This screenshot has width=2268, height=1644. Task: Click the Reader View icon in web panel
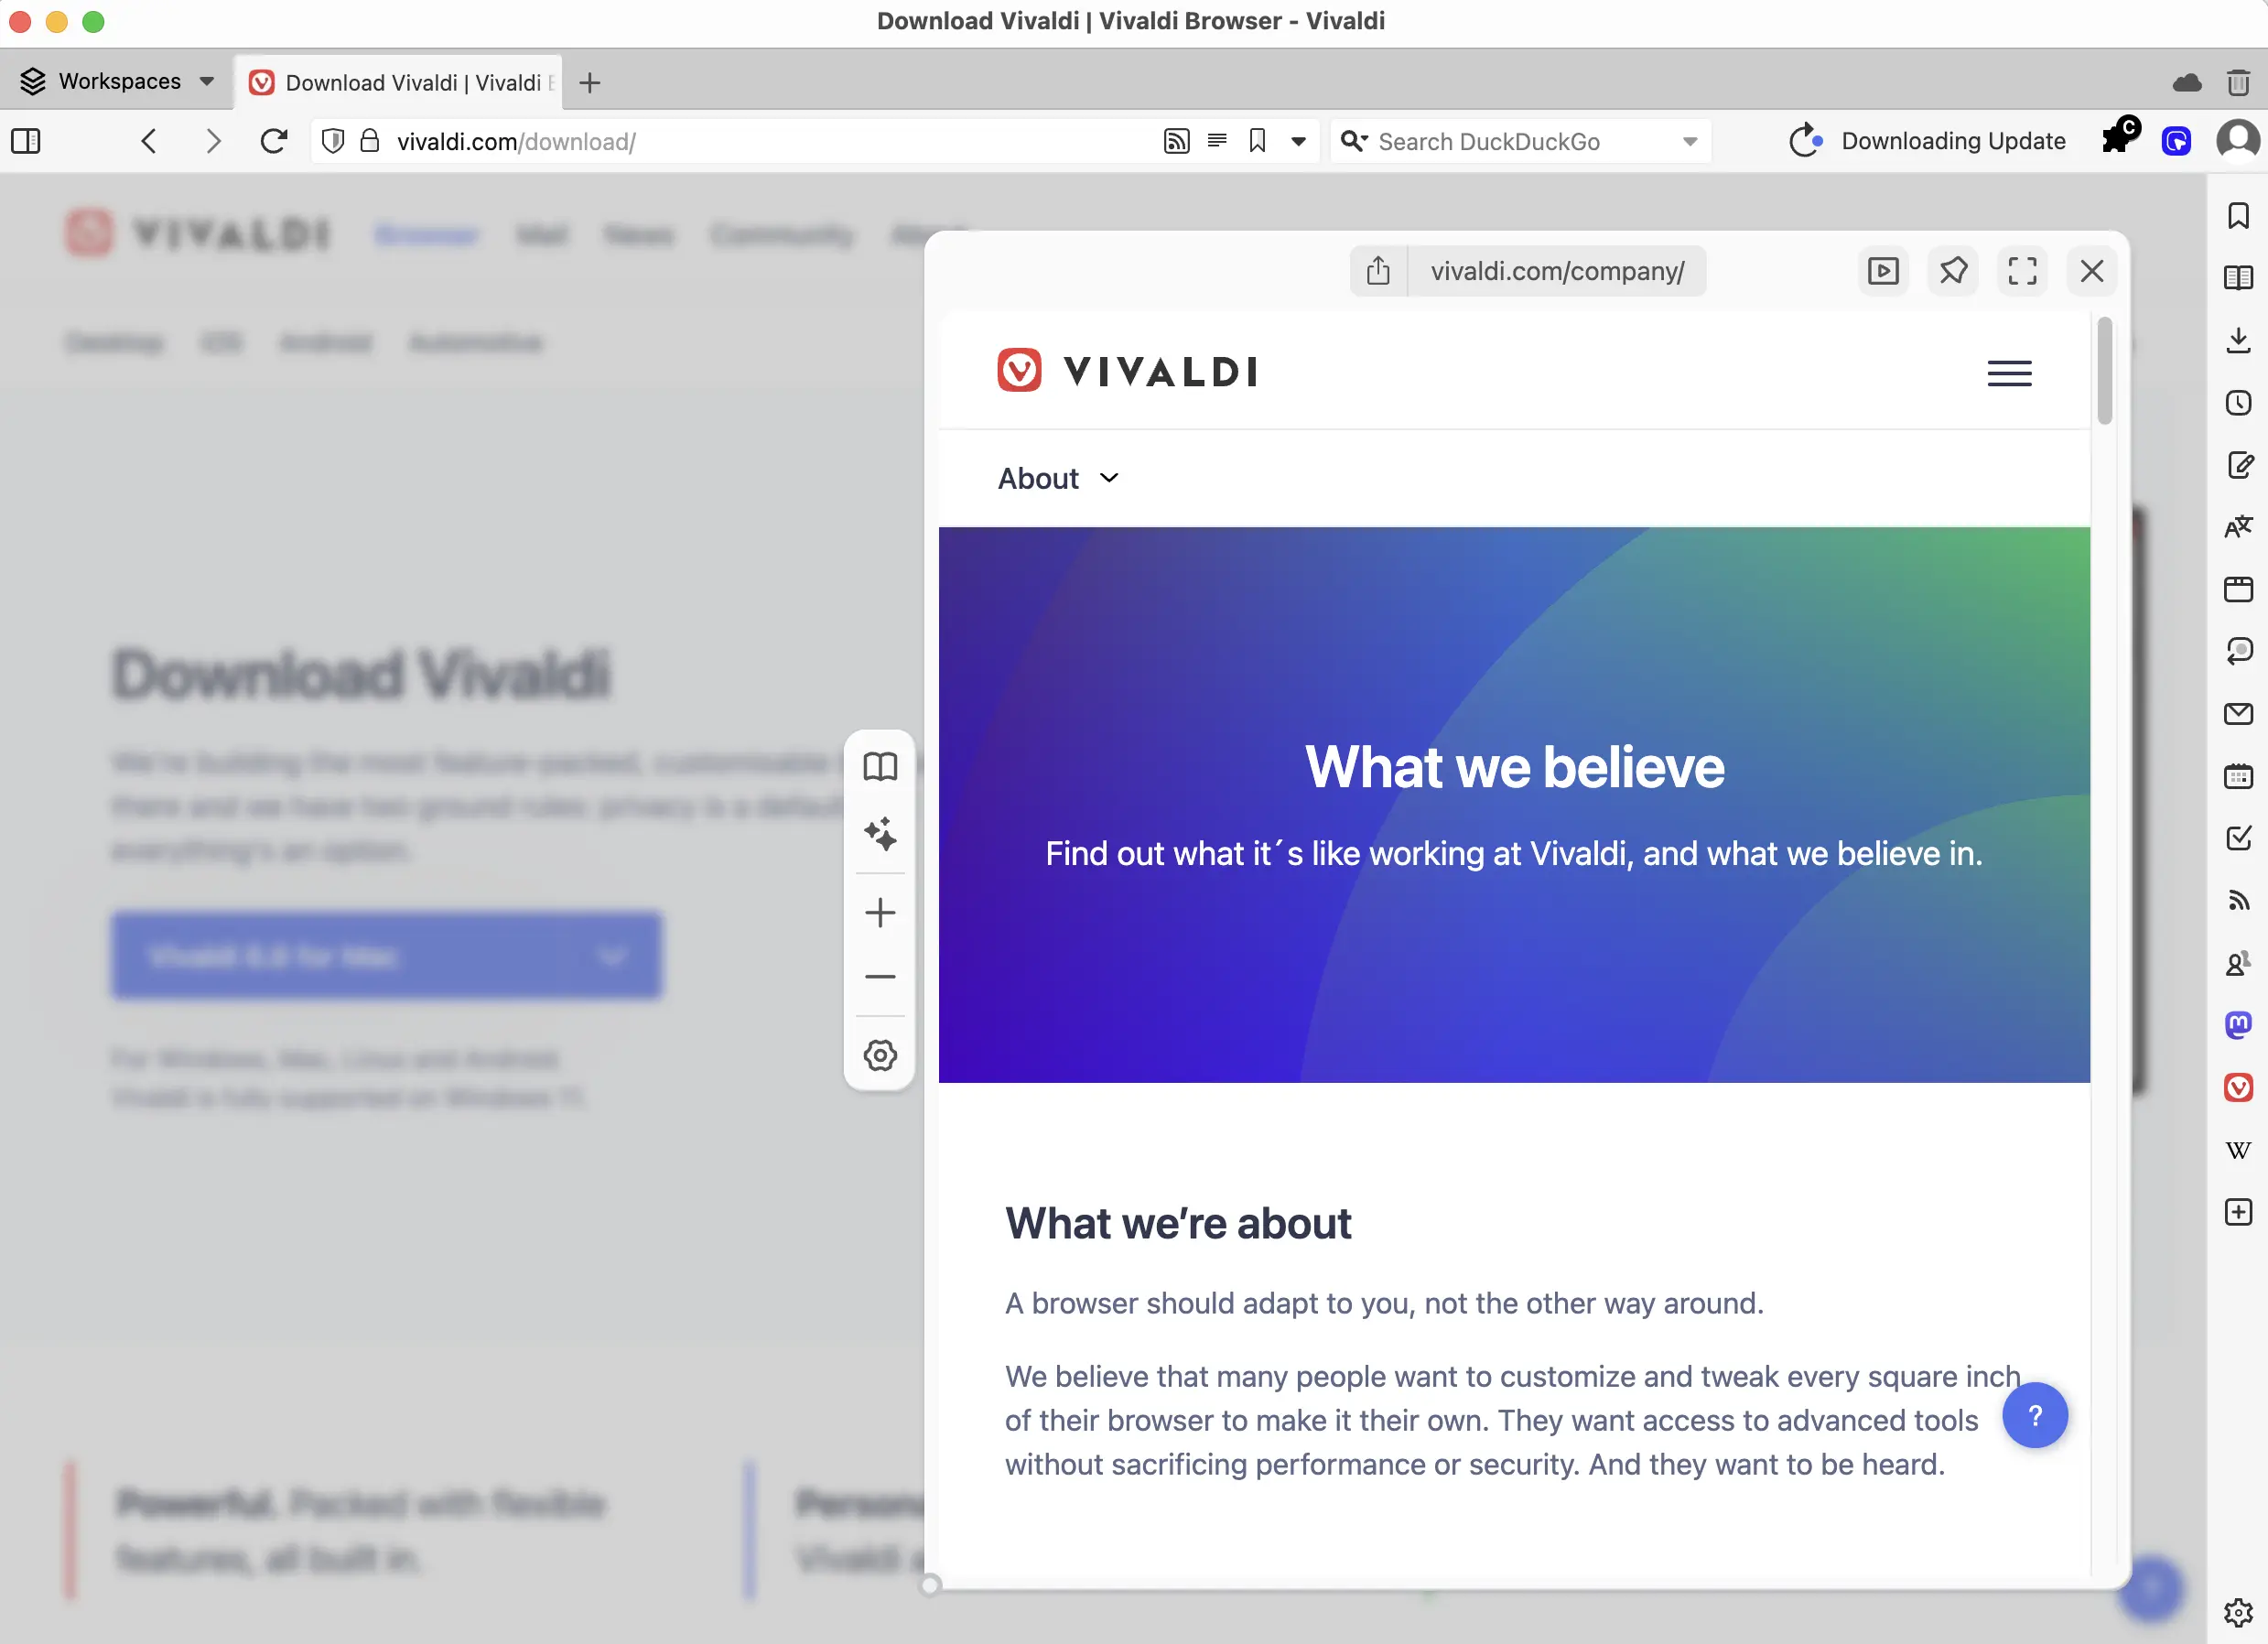coord(877,765)
